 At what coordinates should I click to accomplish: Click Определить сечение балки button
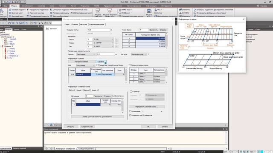[x=147, y=107]
